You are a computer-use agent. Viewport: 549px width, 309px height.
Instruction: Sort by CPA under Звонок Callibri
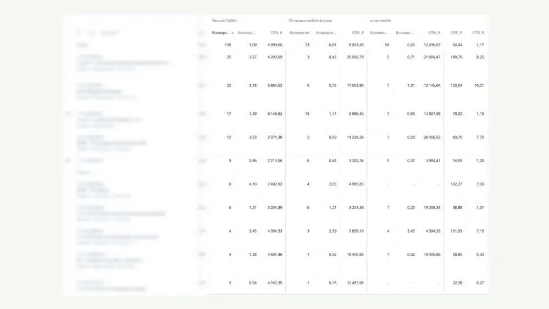point(276,32)
